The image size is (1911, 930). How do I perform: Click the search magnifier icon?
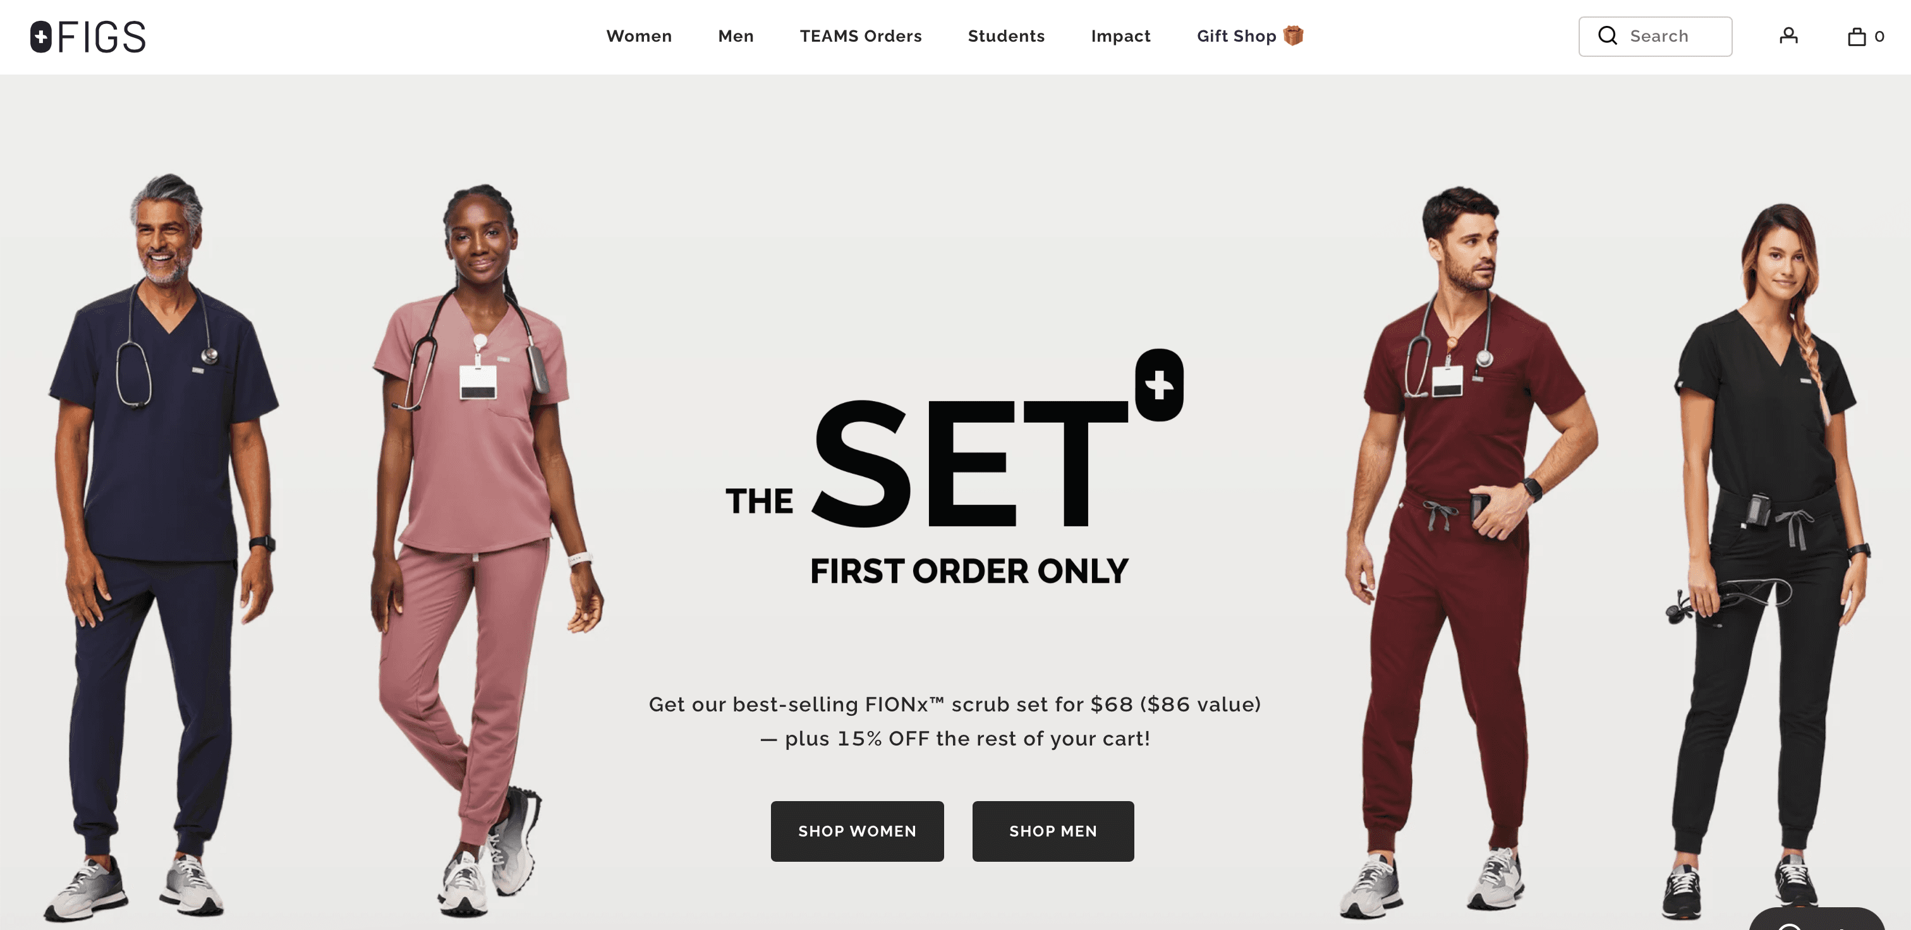point(1607,35)
